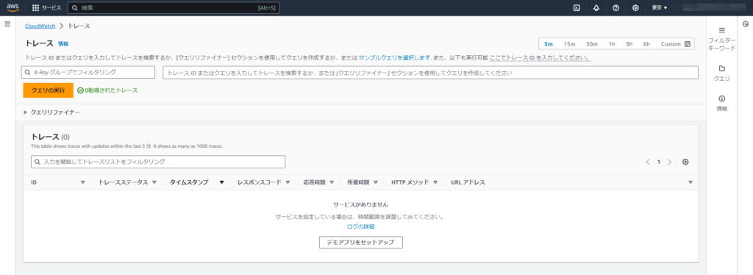Open the ログの詳細 link
This screenshot has height=275, width=753.
(360, 226)
